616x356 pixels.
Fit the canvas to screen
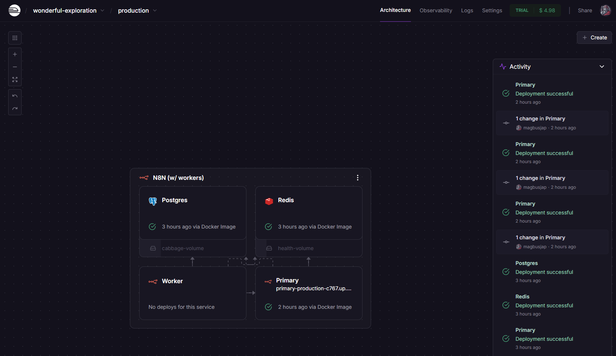(x=15, y=80)
